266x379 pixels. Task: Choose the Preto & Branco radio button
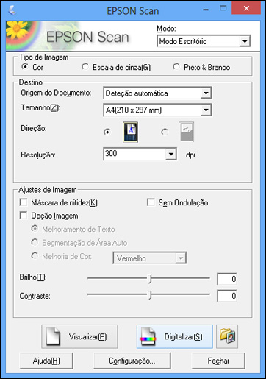pos(176,67)
